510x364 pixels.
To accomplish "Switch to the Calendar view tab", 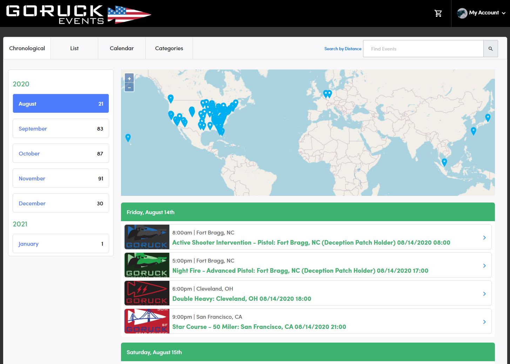I will (122, 48).
